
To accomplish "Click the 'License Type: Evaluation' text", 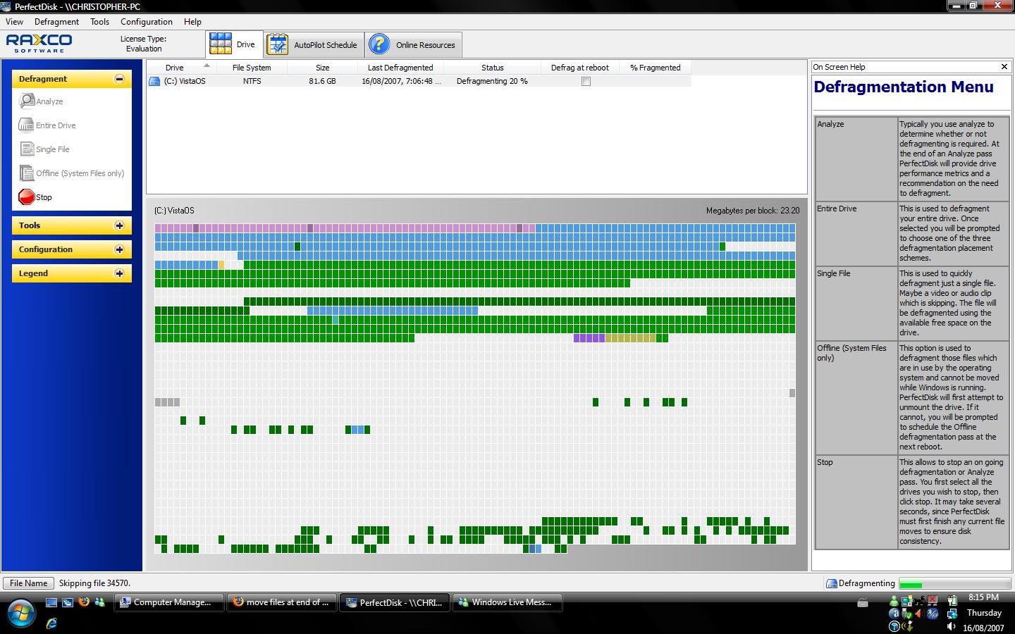I will point(143,44).
